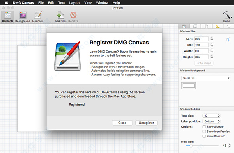
Task: Click the Close button in register dialog
Action: (122, 123)
